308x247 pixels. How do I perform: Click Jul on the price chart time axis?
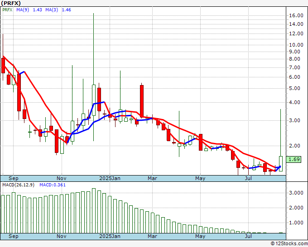(249, 179)
